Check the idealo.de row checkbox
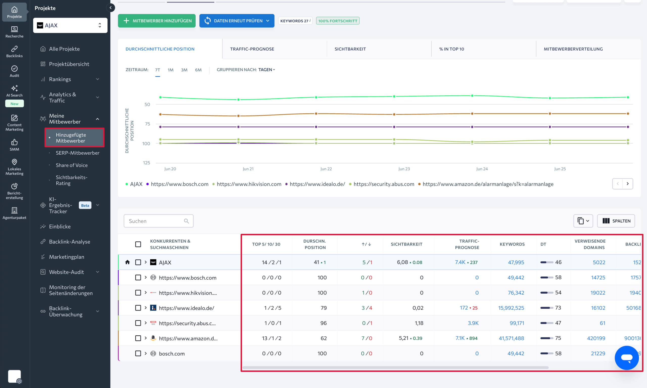 coord(138,308)
